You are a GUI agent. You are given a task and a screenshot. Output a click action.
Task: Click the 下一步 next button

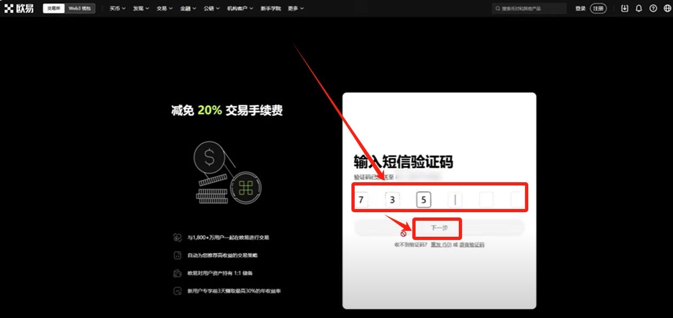click(x=439, y=228)
